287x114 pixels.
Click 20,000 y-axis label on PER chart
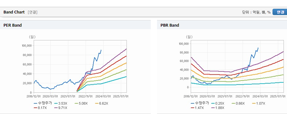click(28, 83)
